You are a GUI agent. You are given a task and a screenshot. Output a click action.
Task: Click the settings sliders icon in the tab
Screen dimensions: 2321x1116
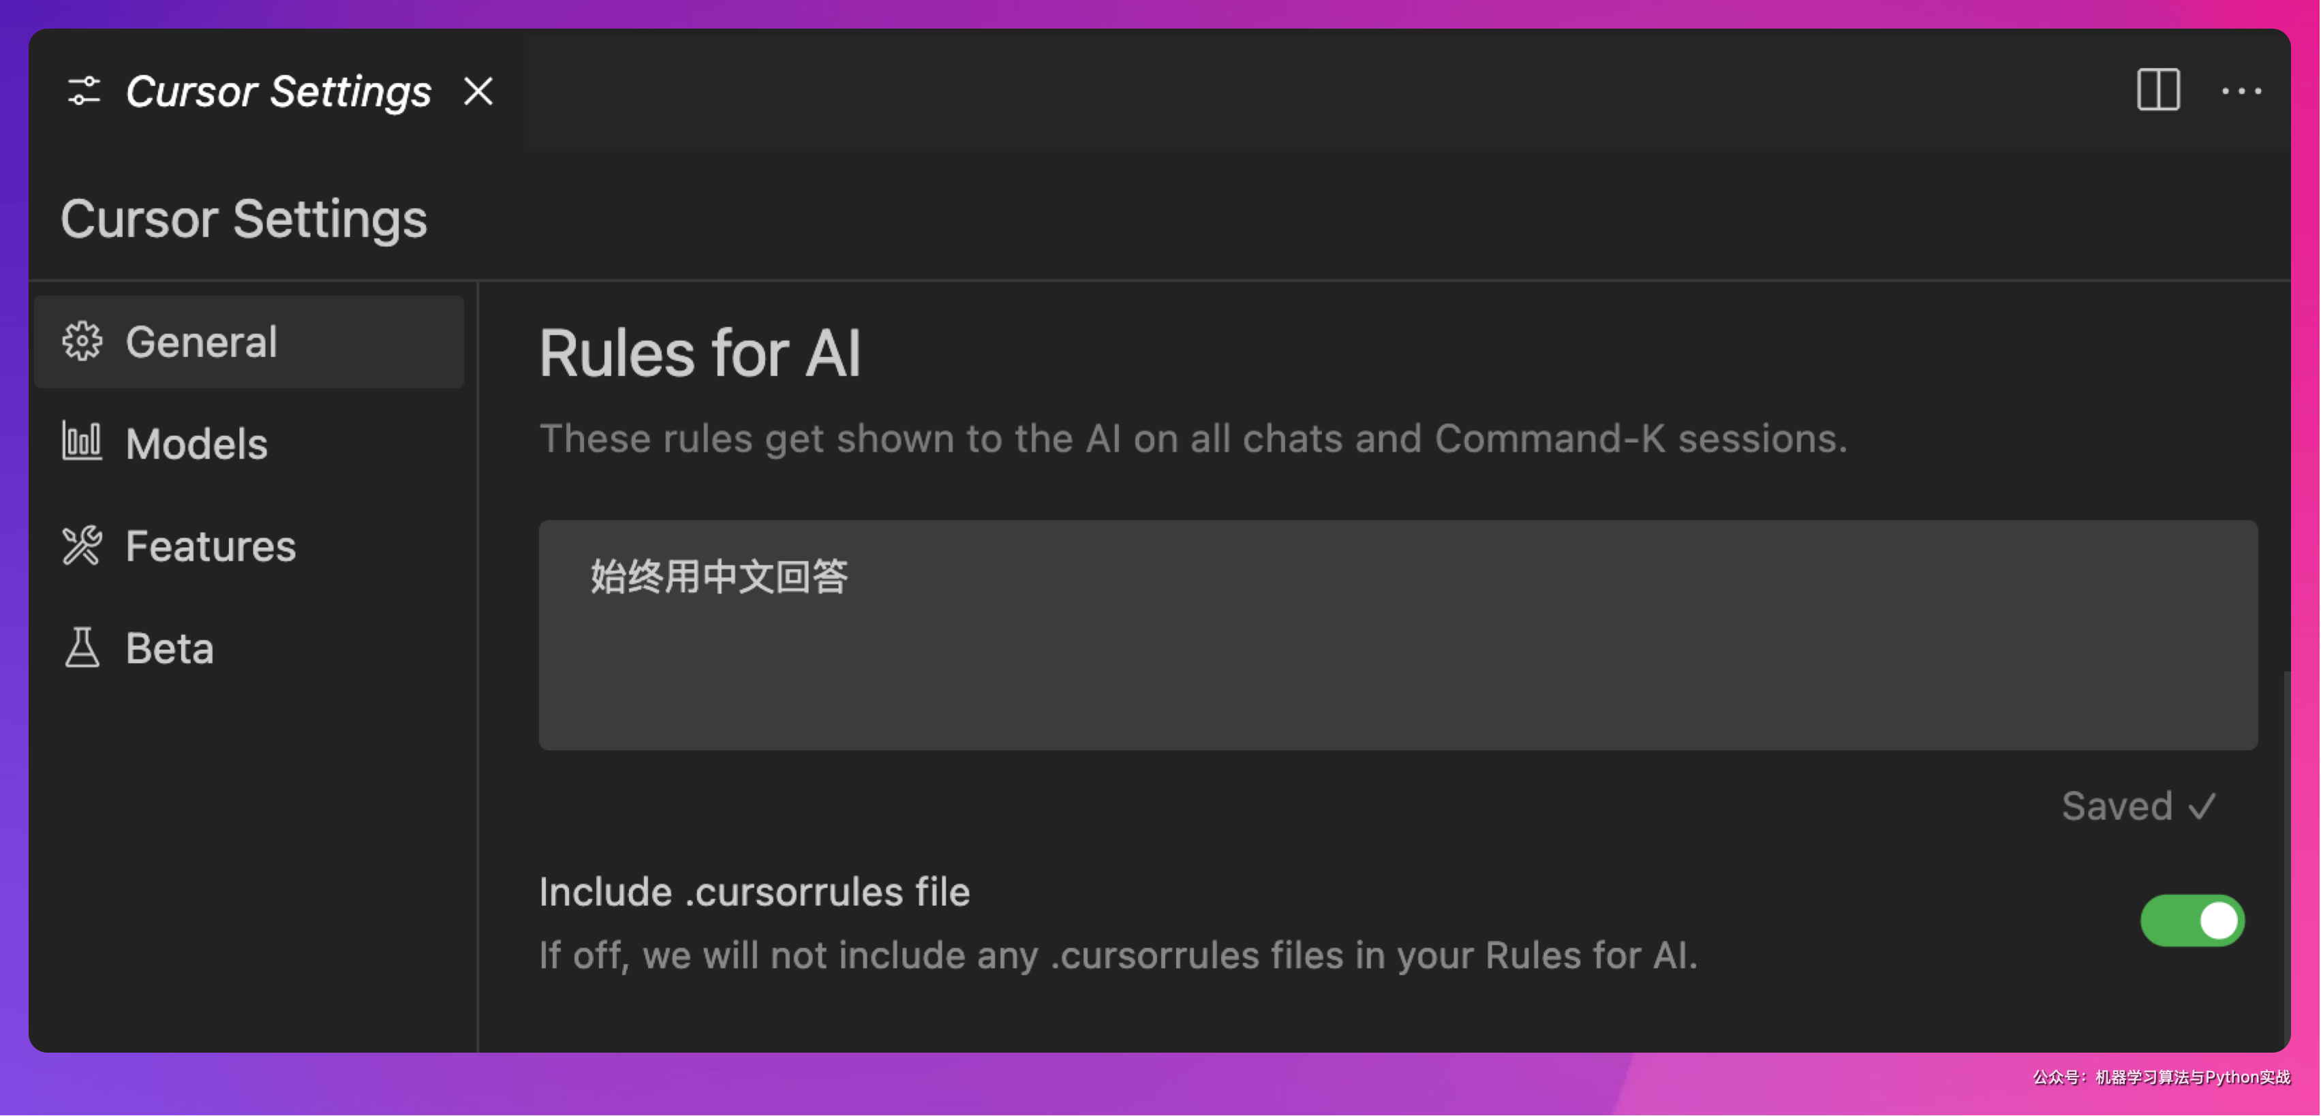click(83, 92)
